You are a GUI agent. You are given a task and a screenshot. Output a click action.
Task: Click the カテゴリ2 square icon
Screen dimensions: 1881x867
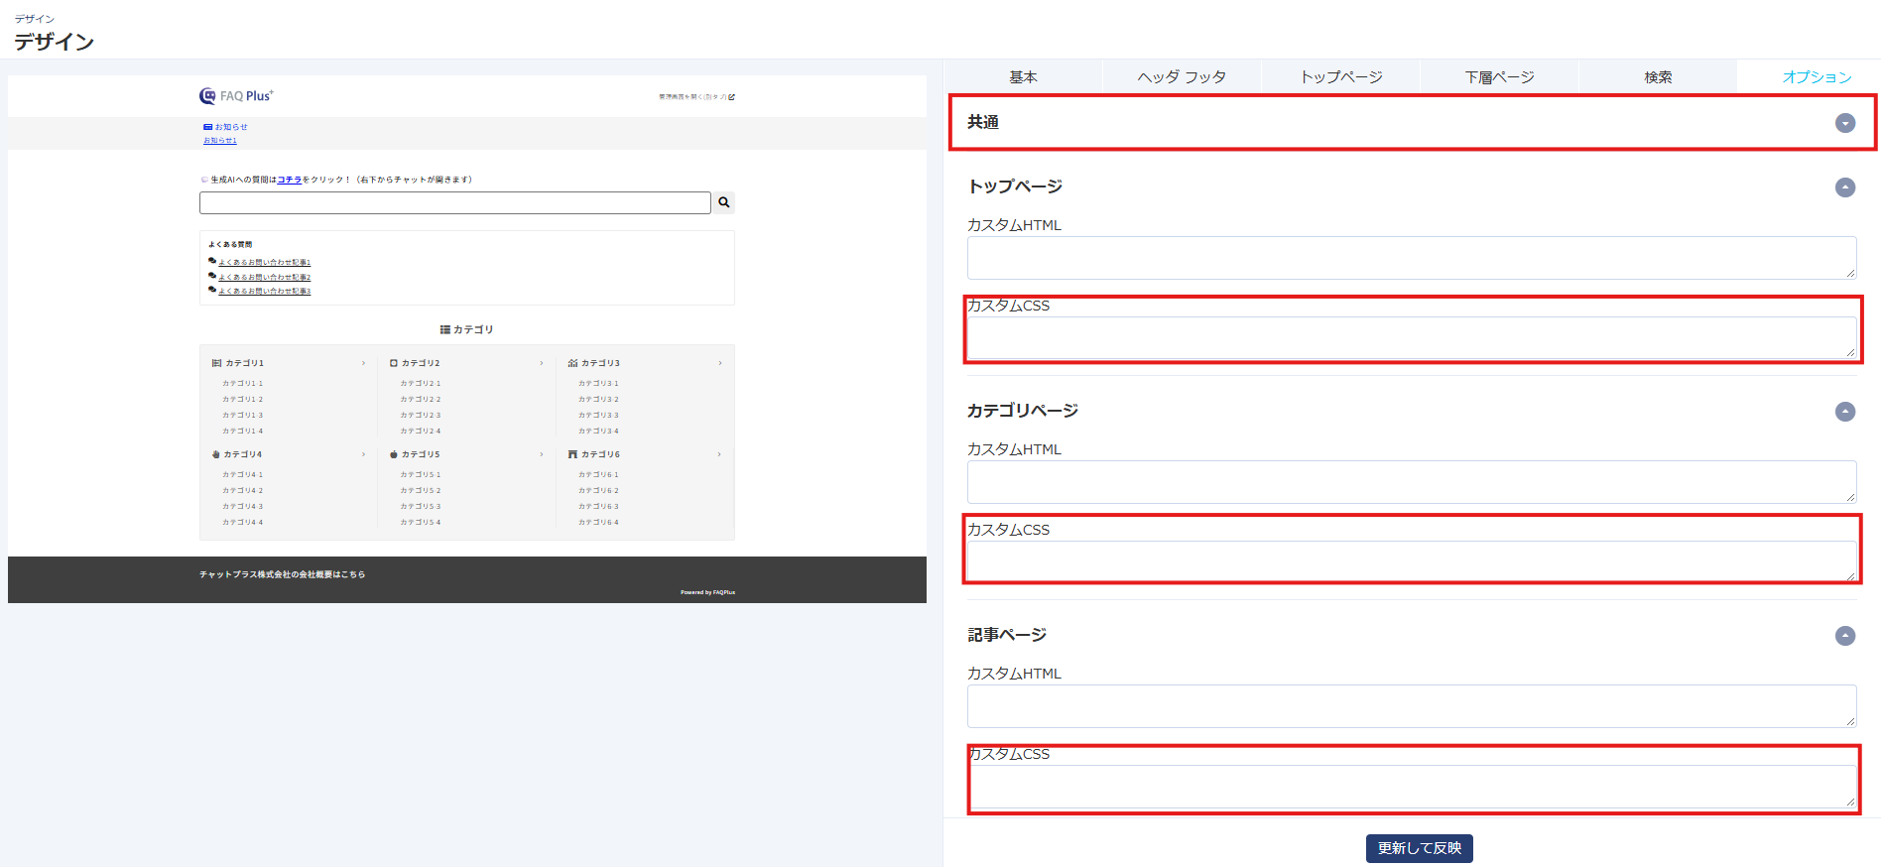(394, 363)
